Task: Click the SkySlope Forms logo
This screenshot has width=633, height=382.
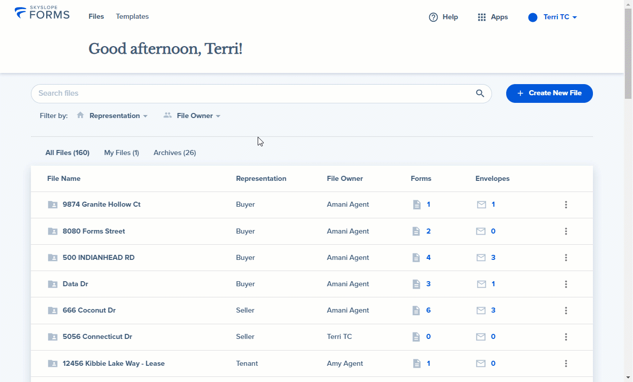Action: pyautogui.click(x=42, y=13)
